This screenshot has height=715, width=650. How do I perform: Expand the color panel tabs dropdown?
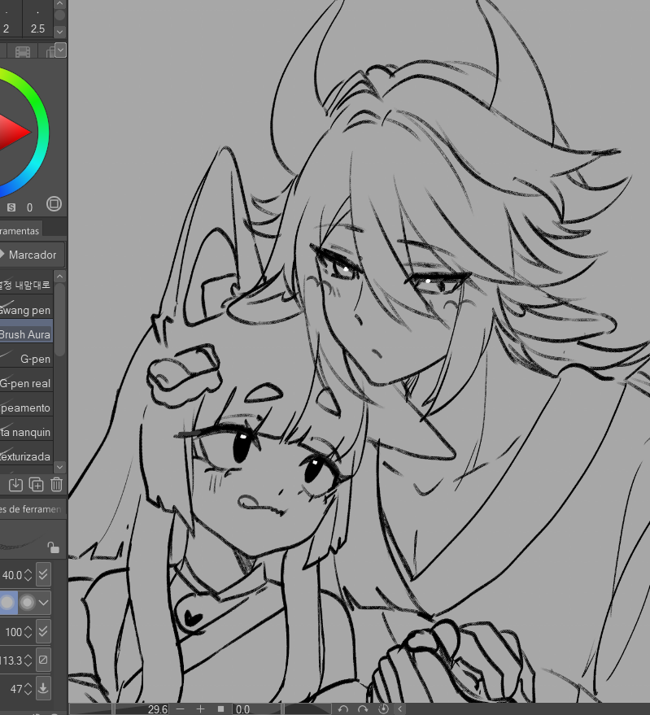(x=61, y=50)
